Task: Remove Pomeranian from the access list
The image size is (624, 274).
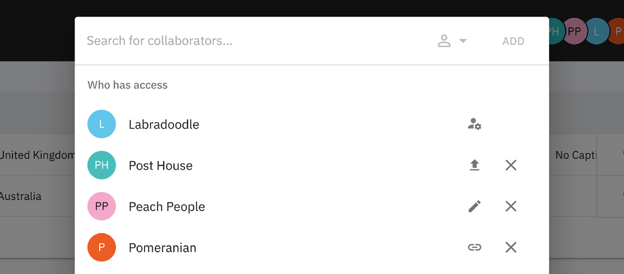Action: click(511, 247)
